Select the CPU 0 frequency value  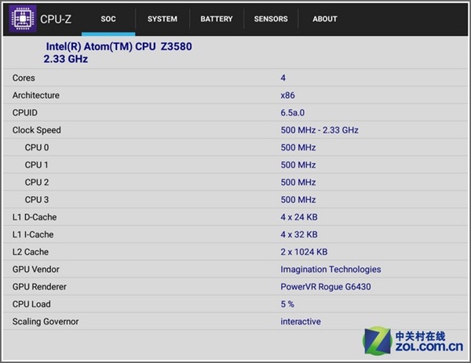(x=298, y=147)
